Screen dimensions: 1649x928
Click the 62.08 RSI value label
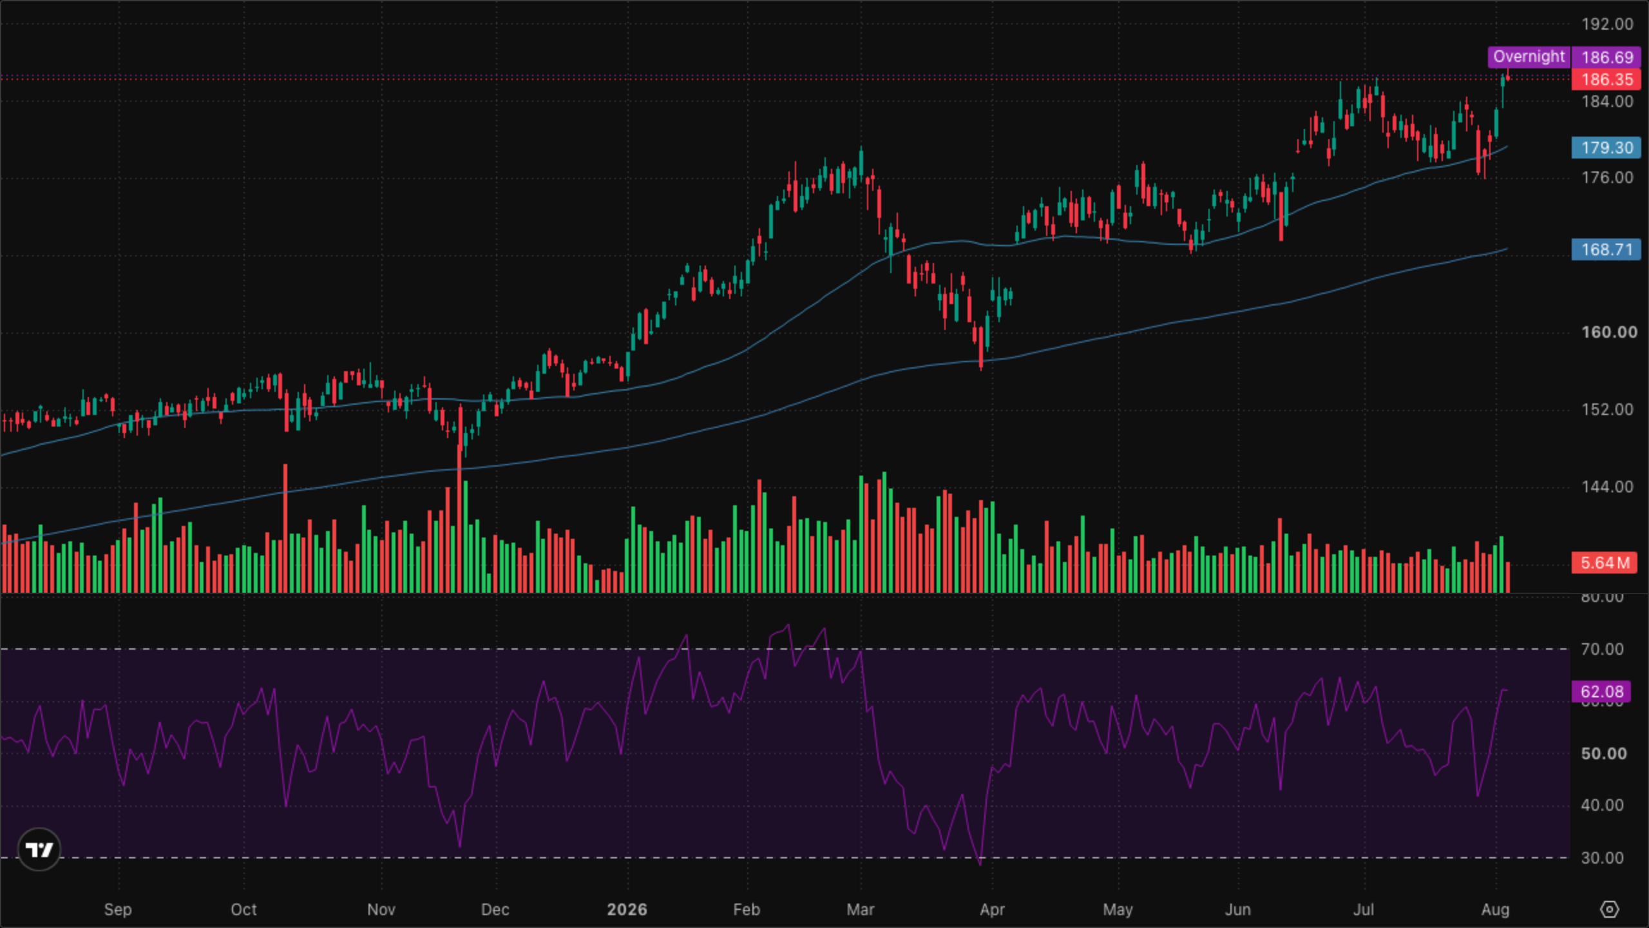(x=1601, y=691)
